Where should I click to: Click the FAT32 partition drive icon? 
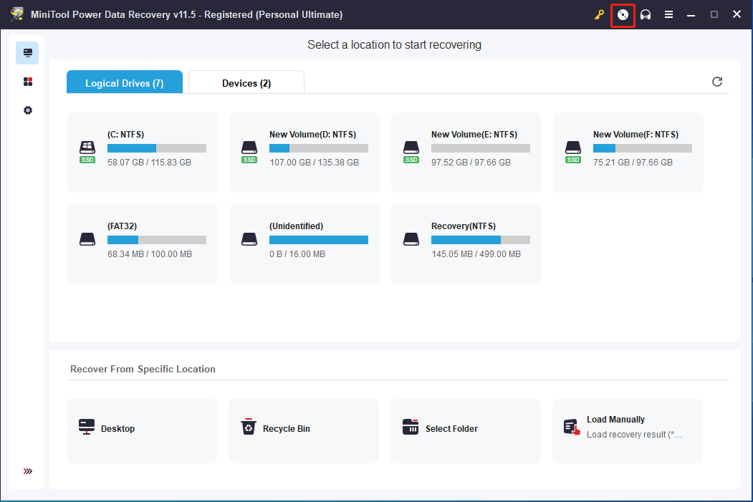(x=87, y=239)
